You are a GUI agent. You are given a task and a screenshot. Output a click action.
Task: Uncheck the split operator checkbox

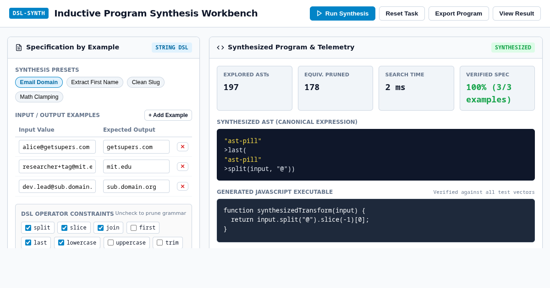[28, 228]
